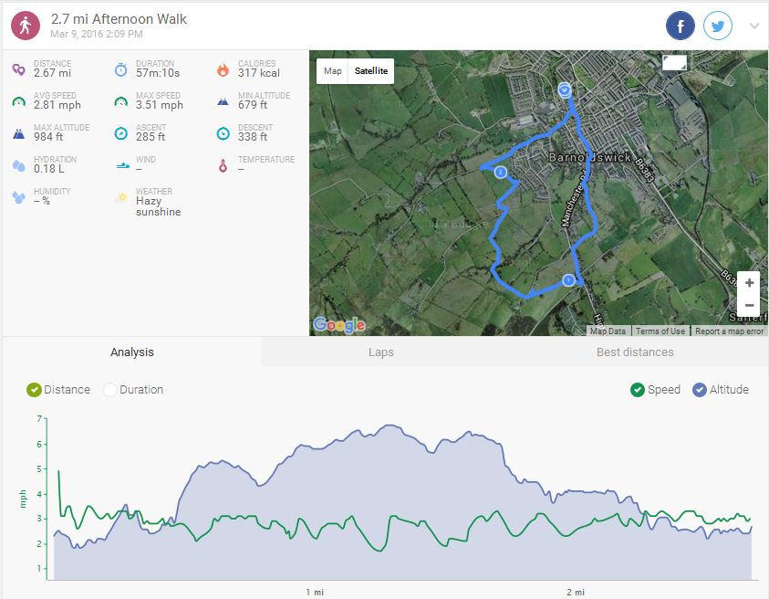
Task: Zoom in on the map
Action: 749,283
